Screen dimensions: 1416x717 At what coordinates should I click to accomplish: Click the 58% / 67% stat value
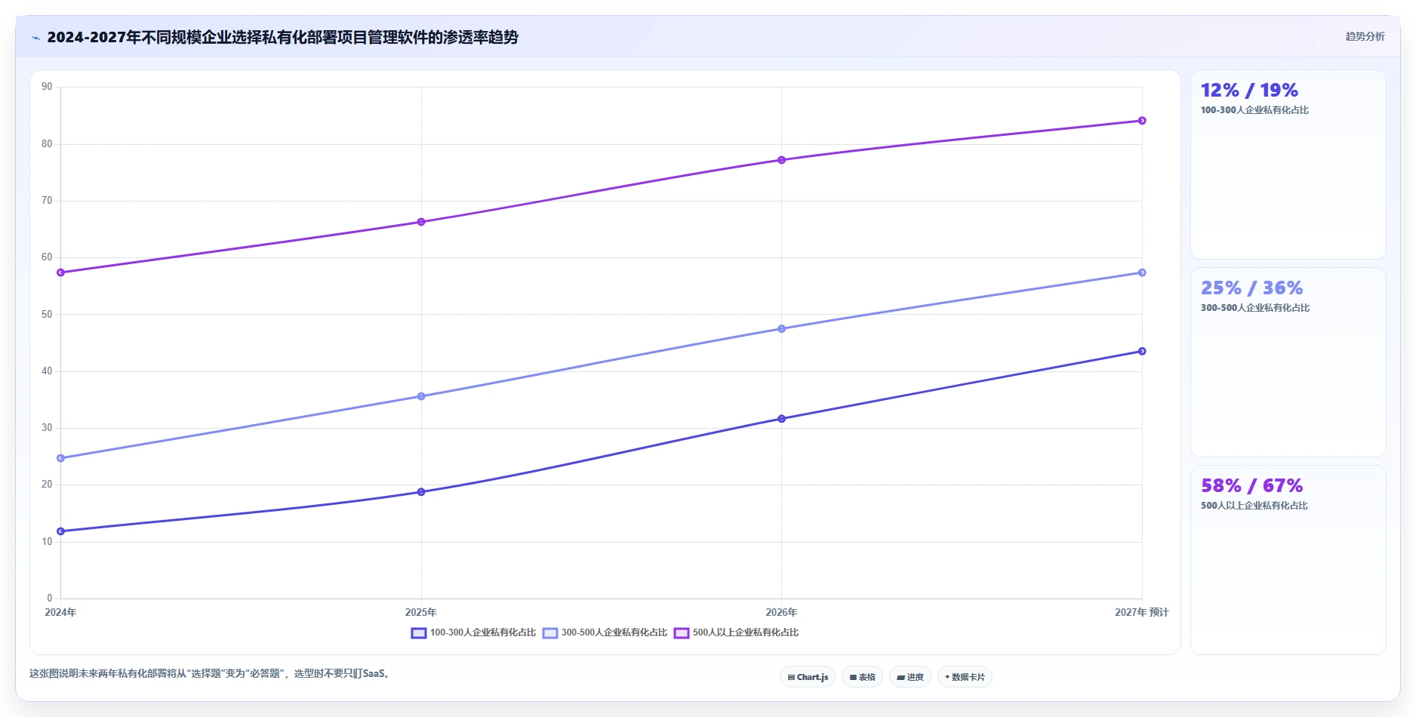point(1251,486)
